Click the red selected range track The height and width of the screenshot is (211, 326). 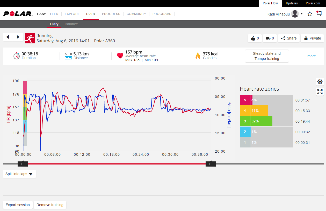click(x=117, y=164)
